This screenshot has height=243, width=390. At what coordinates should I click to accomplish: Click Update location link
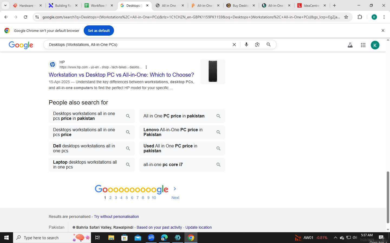coord(199,227)
